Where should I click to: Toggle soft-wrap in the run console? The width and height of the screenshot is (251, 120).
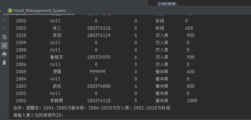click(x=4, y=37)
